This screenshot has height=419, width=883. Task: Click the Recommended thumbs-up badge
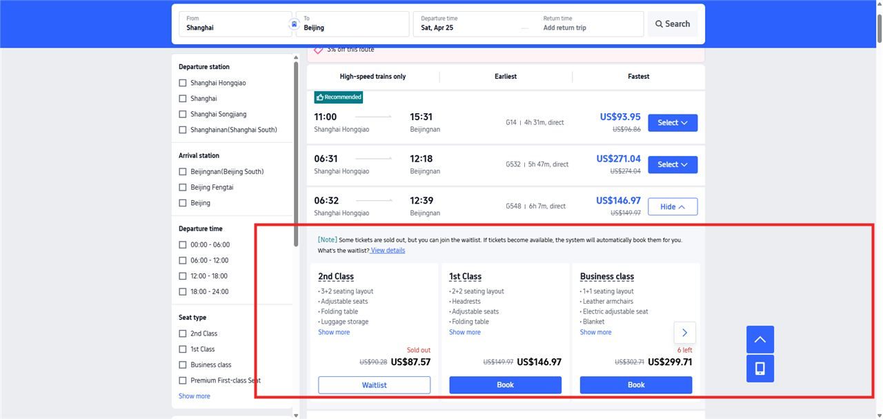click(x=339, y=97)
